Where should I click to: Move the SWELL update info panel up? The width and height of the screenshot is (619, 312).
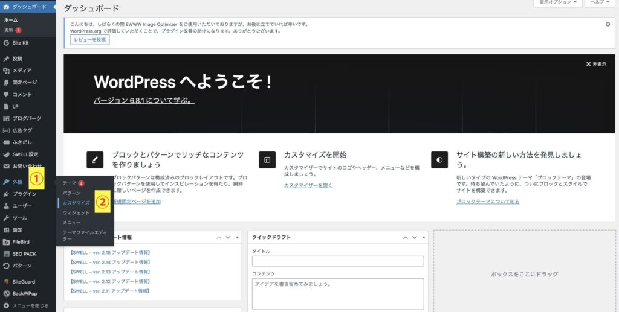pos(219,238)
